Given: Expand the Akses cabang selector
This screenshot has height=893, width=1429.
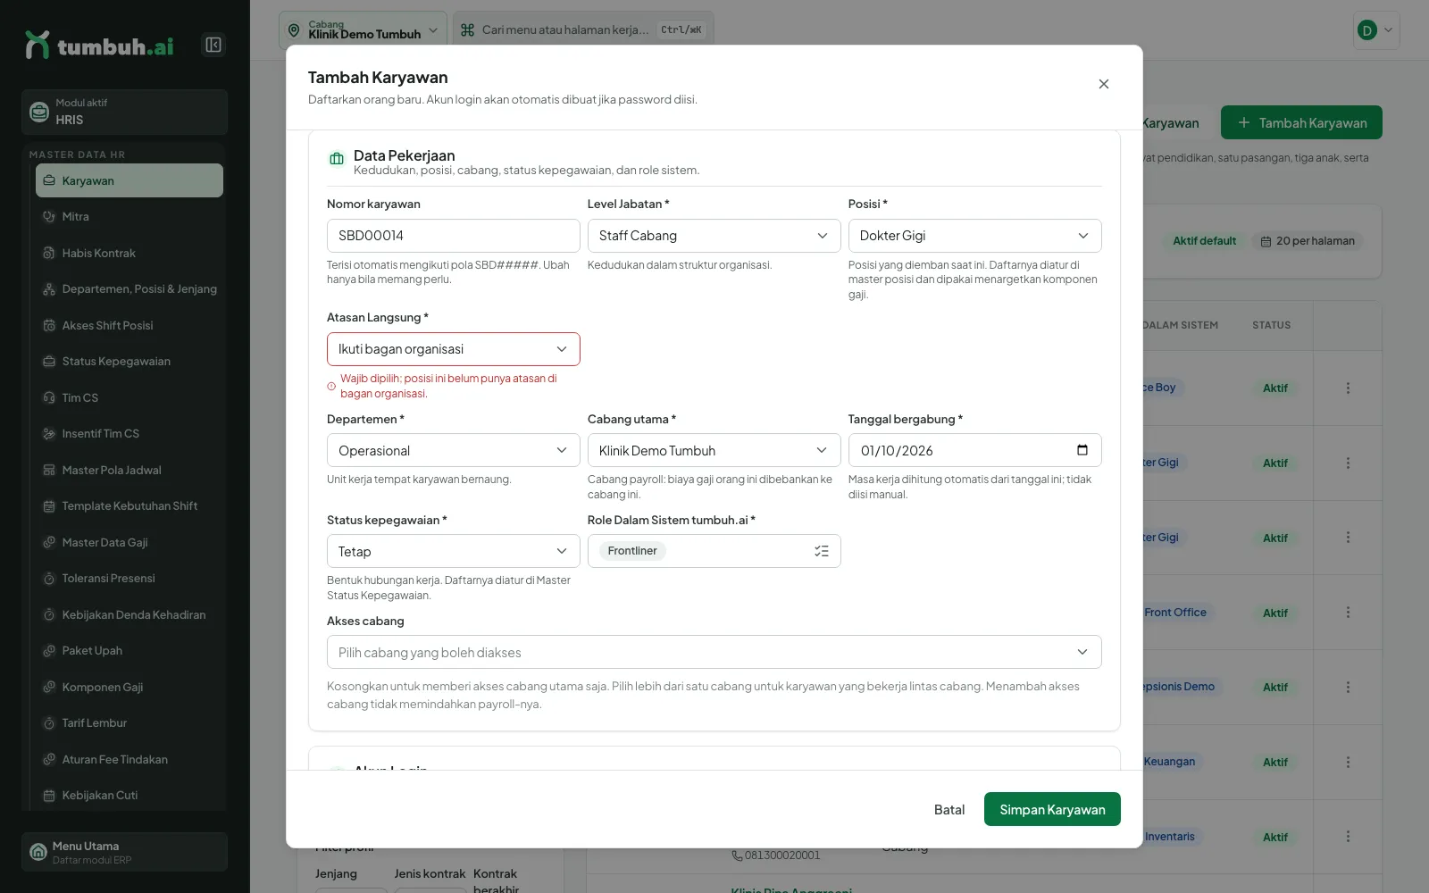Looking at the screenshot, I should [714, 652].
